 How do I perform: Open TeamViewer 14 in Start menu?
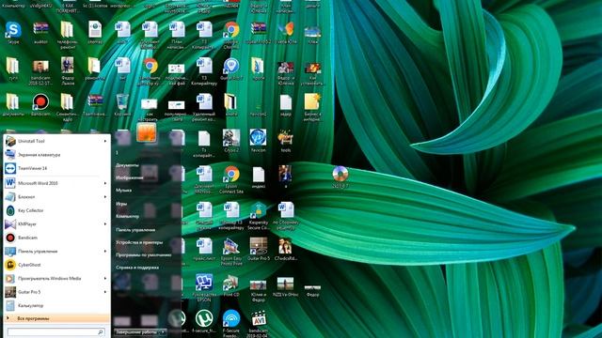tap(56, 168)
